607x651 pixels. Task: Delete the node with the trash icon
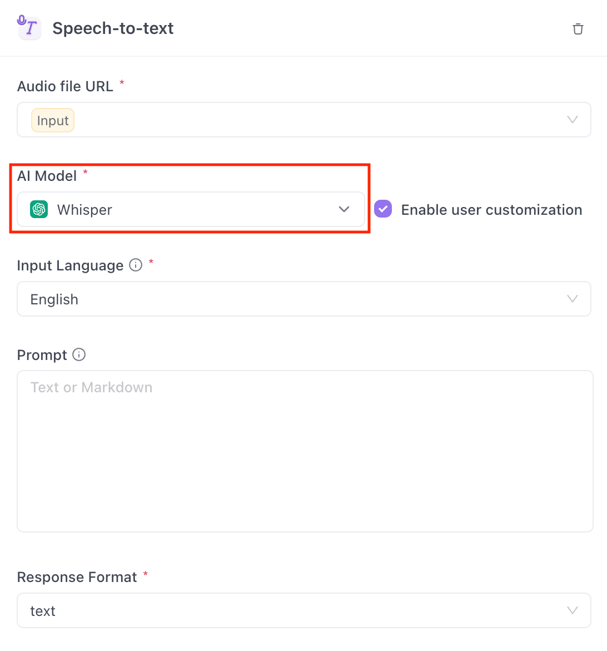point(578,29)
